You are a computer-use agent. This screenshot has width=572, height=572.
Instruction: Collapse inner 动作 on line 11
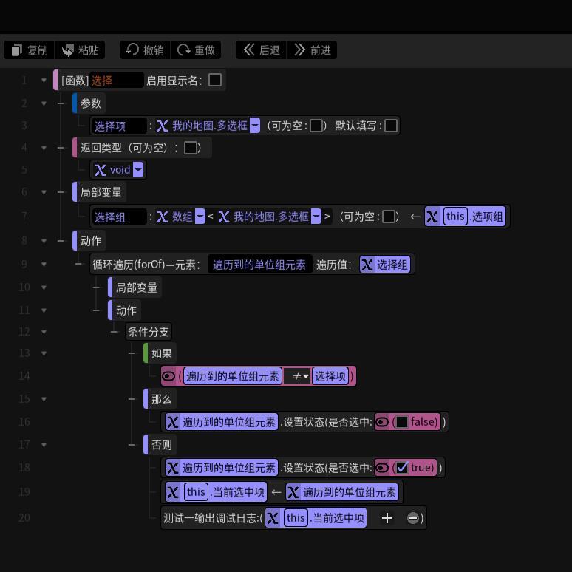pyautogui.click(x=44, y=310)
